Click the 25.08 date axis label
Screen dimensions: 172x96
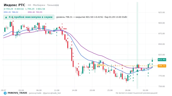coord(110,90)
